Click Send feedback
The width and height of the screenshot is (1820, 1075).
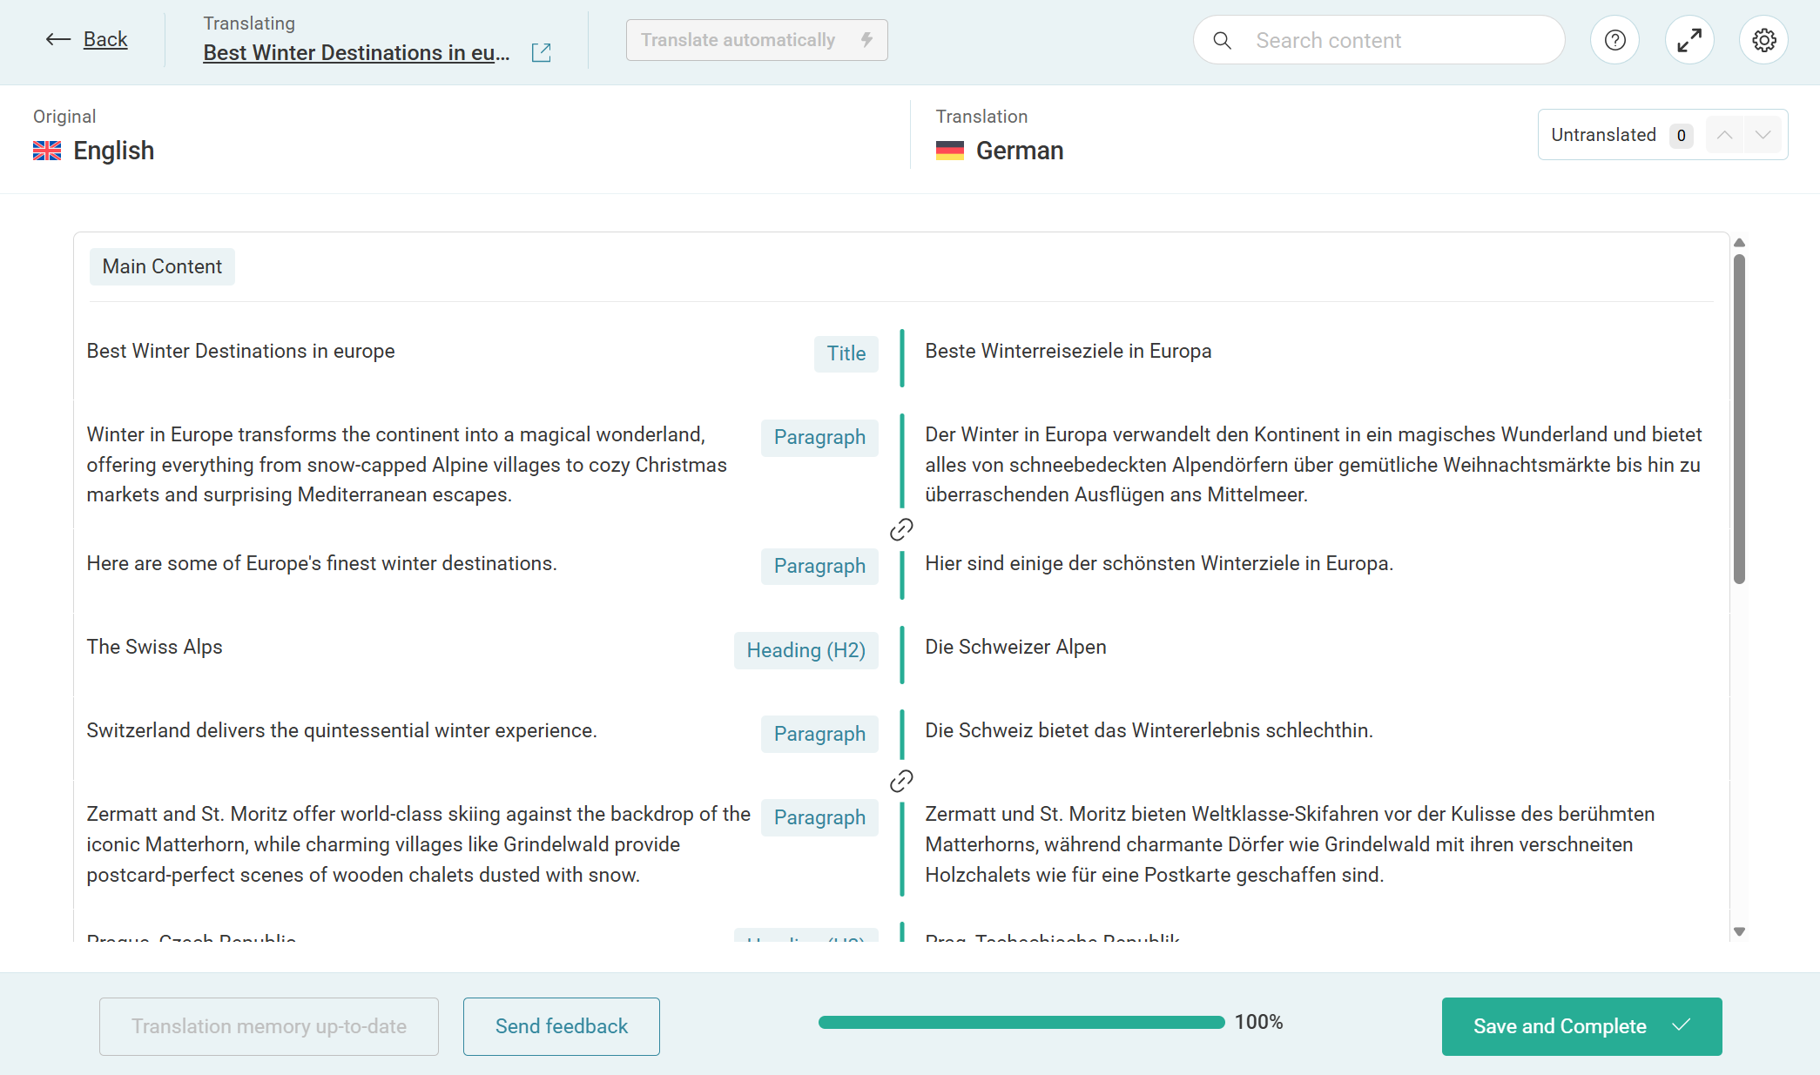tap(561, 1026)
